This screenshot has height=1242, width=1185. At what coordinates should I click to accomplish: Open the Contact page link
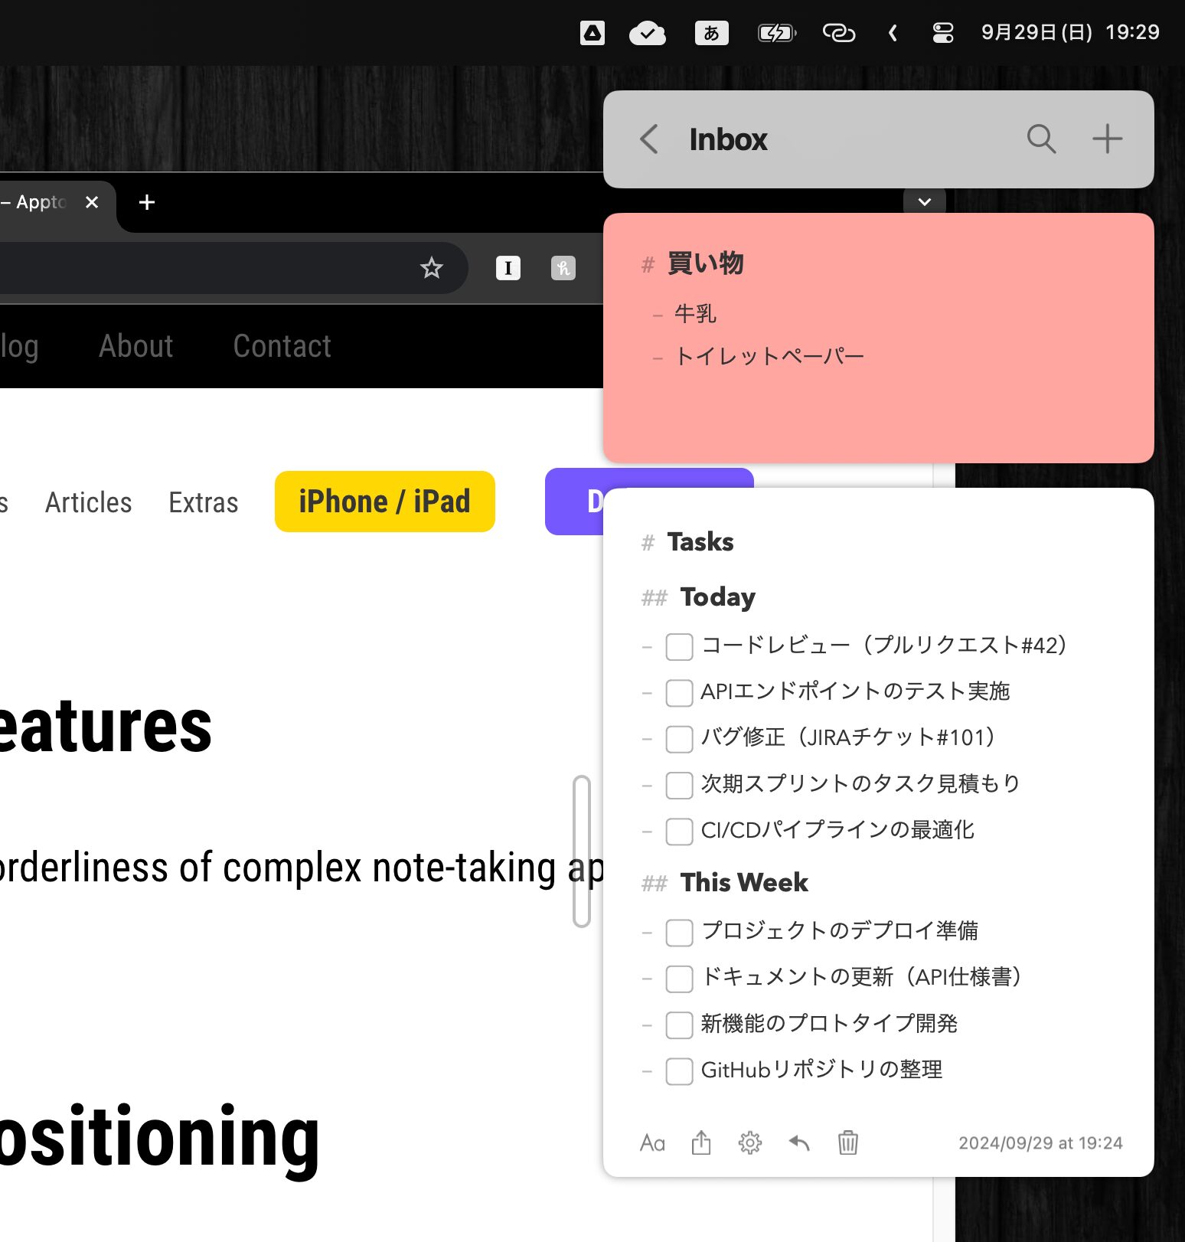click(282, 346)
